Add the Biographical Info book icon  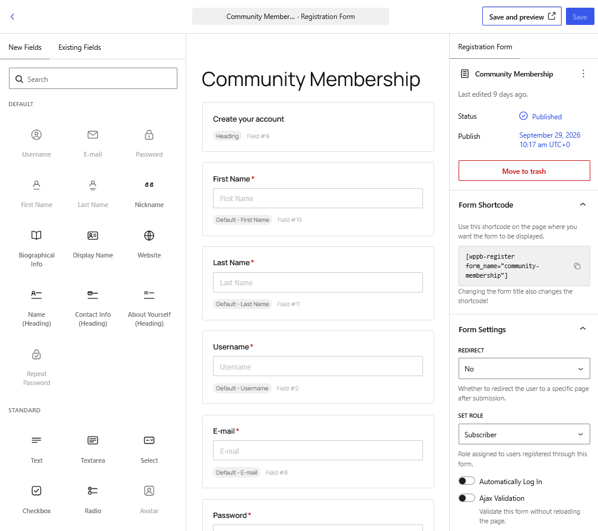[36, 236]
